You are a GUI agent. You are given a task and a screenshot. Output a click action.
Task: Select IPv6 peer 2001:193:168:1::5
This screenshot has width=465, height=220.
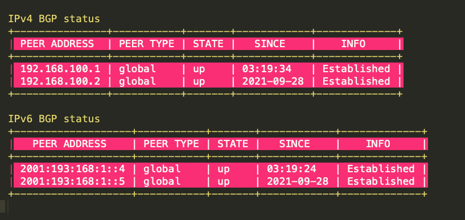(73, 181)
